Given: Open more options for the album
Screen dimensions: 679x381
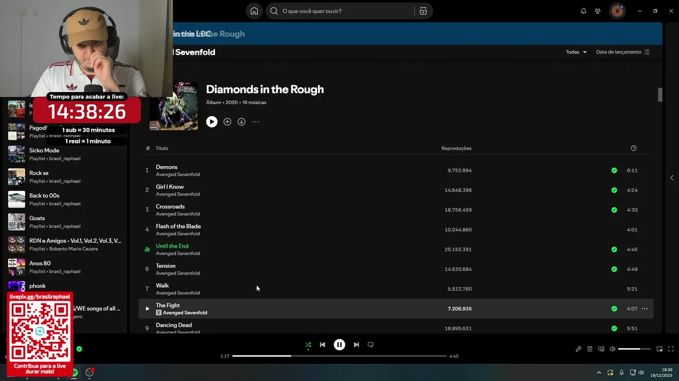Looking at the screenshot, I should coord(256,122).
